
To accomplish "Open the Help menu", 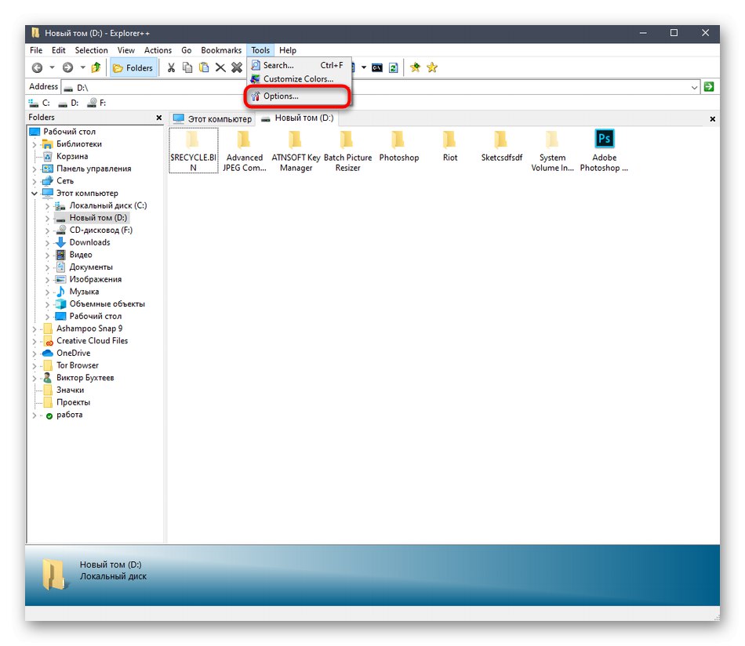I will click(x=288, y=50).
